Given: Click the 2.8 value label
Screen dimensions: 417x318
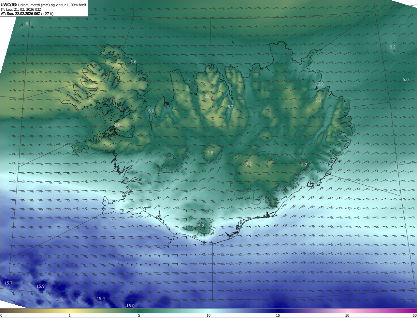Looking at the screenshot, I should click(x=117, y=125).
